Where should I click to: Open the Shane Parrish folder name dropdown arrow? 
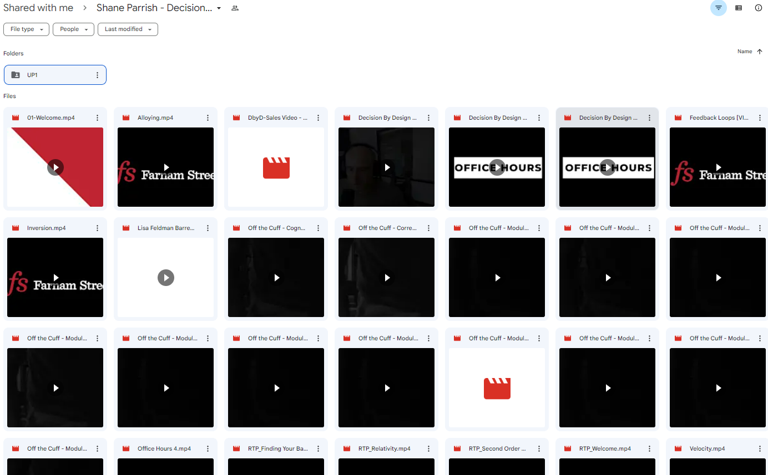[x=219, y=8]
